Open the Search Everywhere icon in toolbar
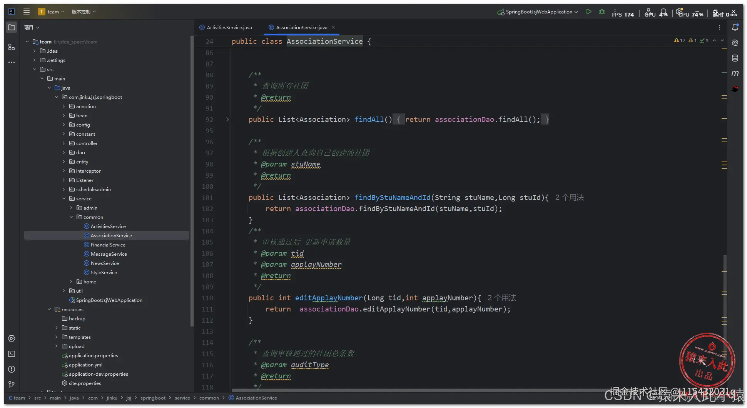Viewport: 747px width, 408px height. 663,12
